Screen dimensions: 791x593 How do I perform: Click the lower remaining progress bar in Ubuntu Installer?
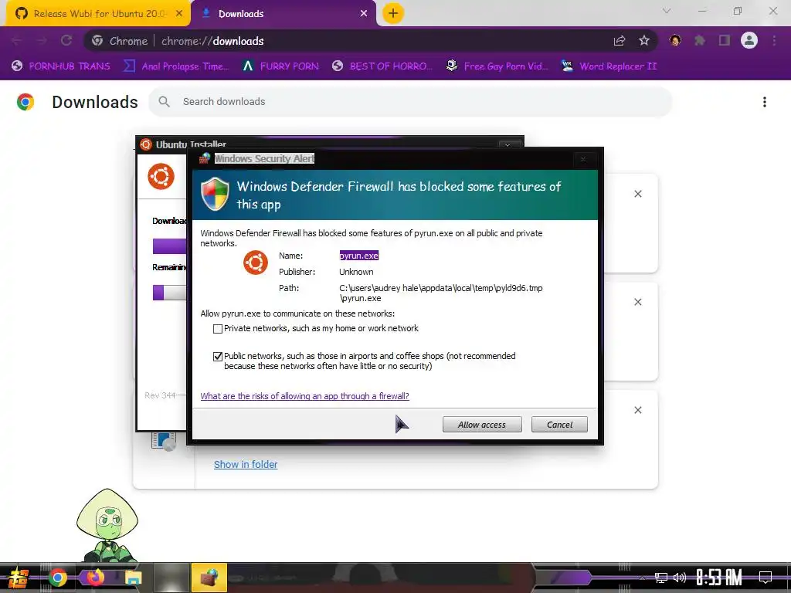[169, 293]
